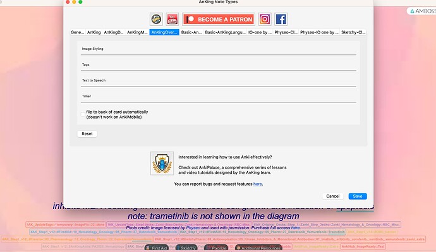Expand the Text to Speech section

click(218, 81)
